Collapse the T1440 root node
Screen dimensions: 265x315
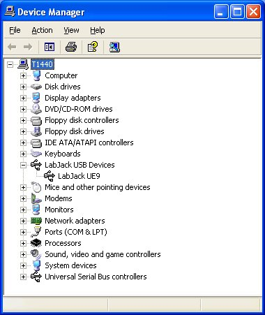[10, 64]
